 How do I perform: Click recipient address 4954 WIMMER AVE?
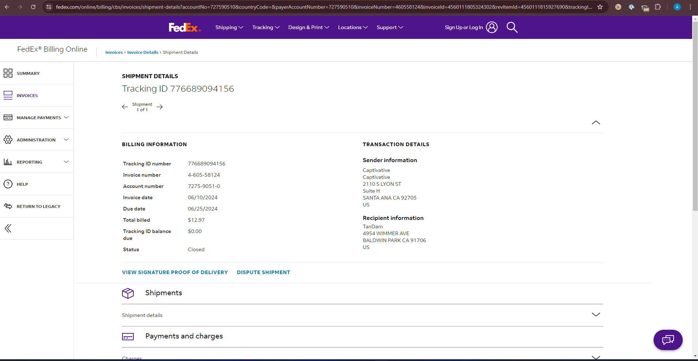[386, 233]
